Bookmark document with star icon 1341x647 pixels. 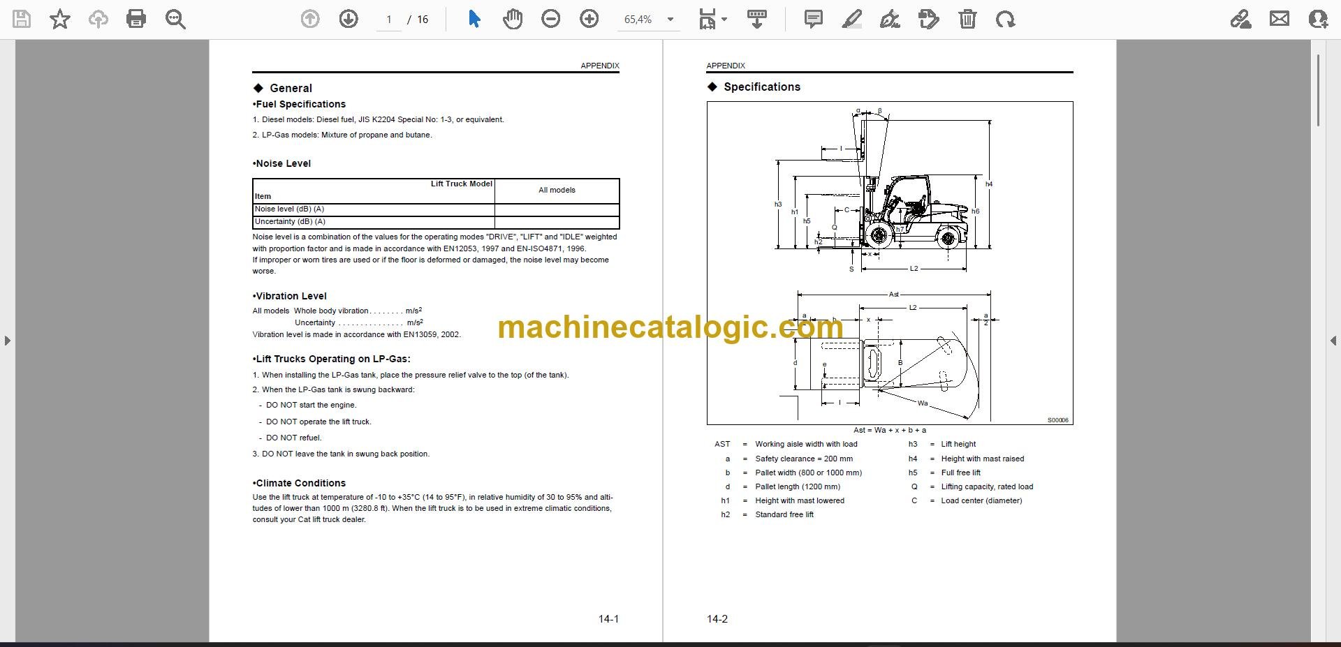(60, 19)
